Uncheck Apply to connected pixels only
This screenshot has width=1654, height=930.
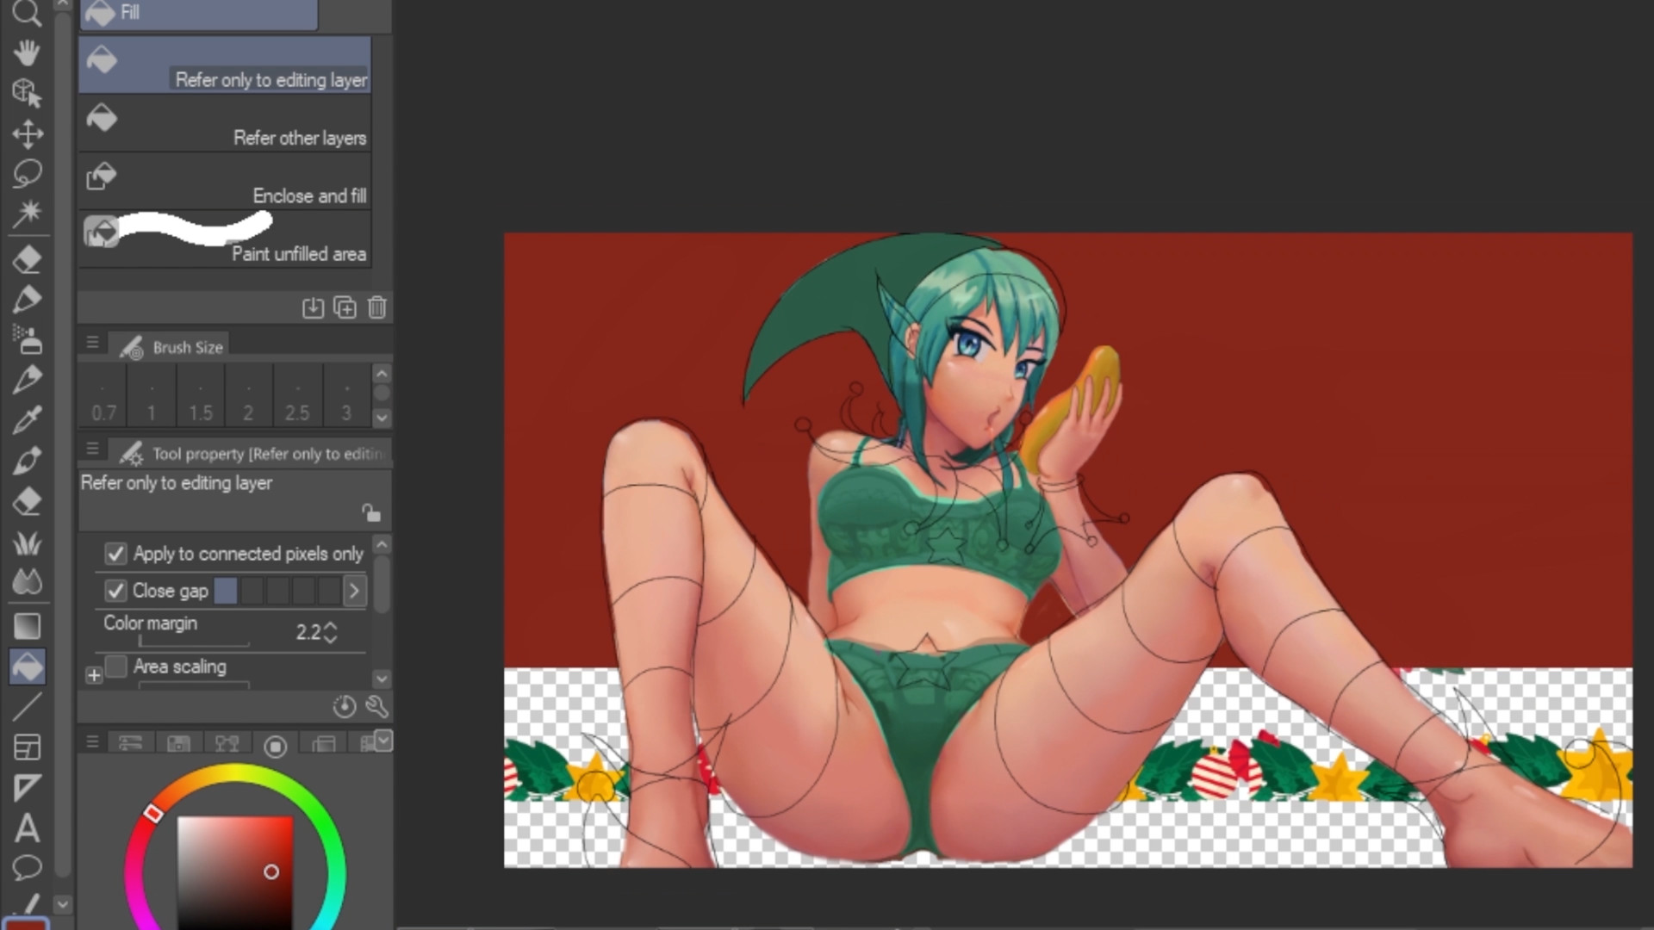coord(115,554)
